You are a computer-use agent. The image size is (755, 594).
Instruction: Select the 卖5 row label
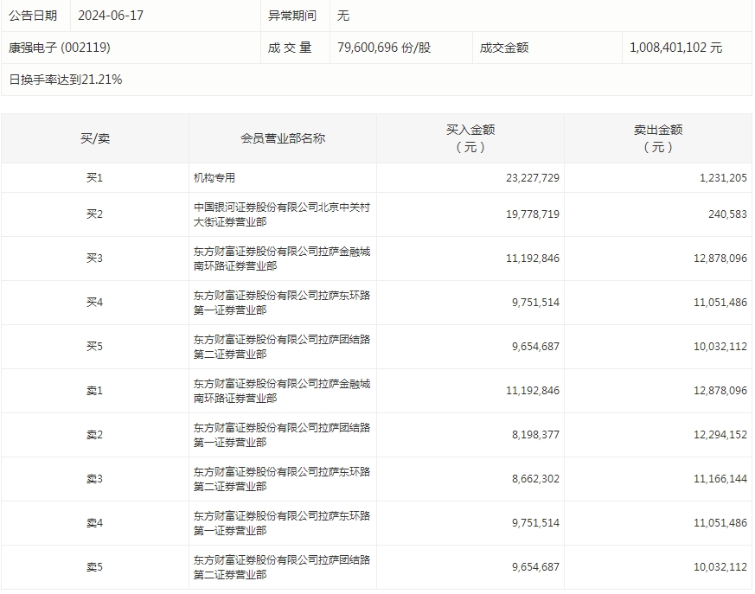95,567
